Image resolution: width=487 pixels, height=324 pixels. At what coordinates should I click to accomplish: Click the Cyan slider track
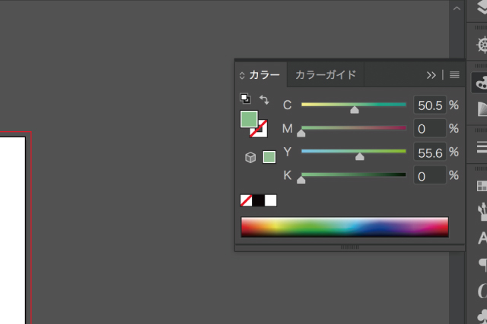pyautogui.click(x=353, y=105)
